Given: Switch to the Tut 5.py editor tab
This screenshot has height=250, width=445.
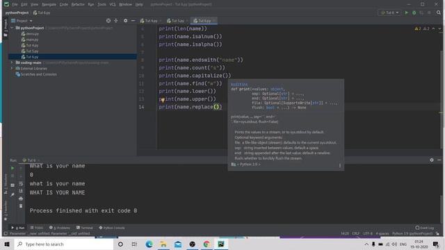Looking at the screenshot, I should (x=177, y=21).
